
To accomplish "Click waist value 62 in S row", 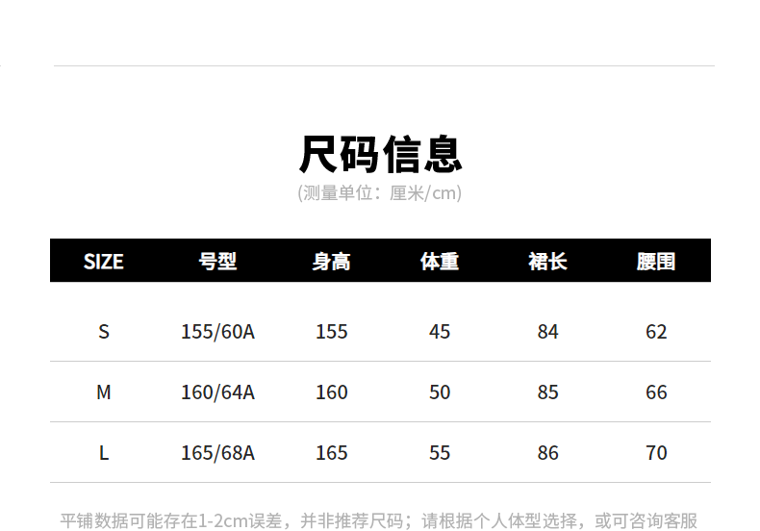I will pos(656,332).
